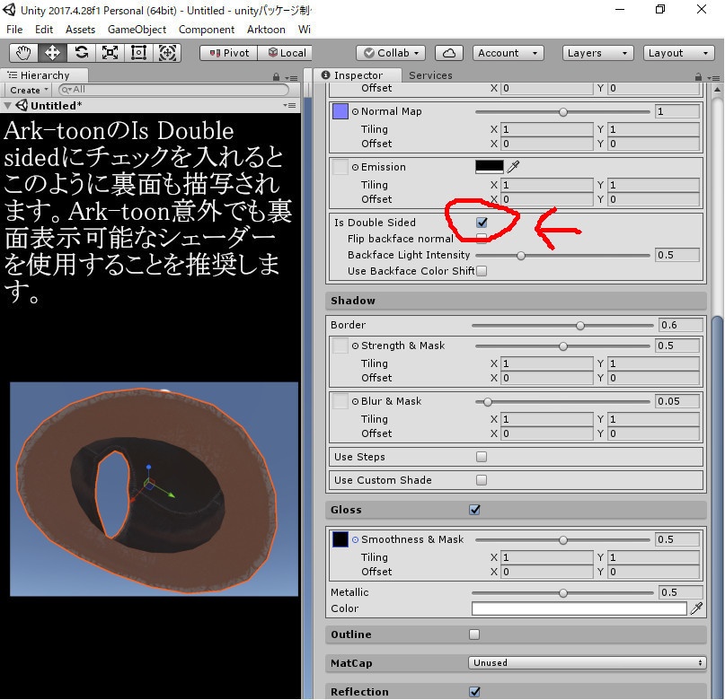Viewport: 725px width, 700px height.
Task: Click the Gloss Color eyedropper
Action: click(696, 608)
